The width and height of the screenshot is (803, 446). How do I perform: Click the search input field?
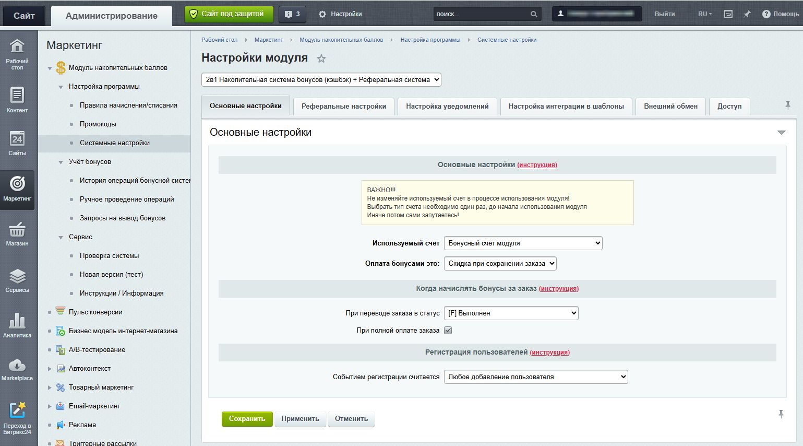[481, 14]
